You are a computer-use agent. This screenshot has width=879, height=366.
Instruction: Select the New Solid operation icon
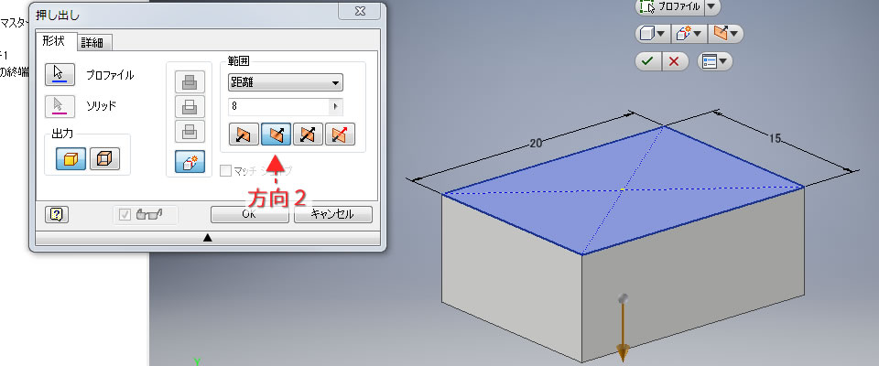click(190, 161)
